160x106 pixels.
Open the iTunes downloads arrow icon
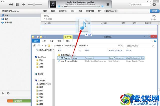[x=154, y=5]
